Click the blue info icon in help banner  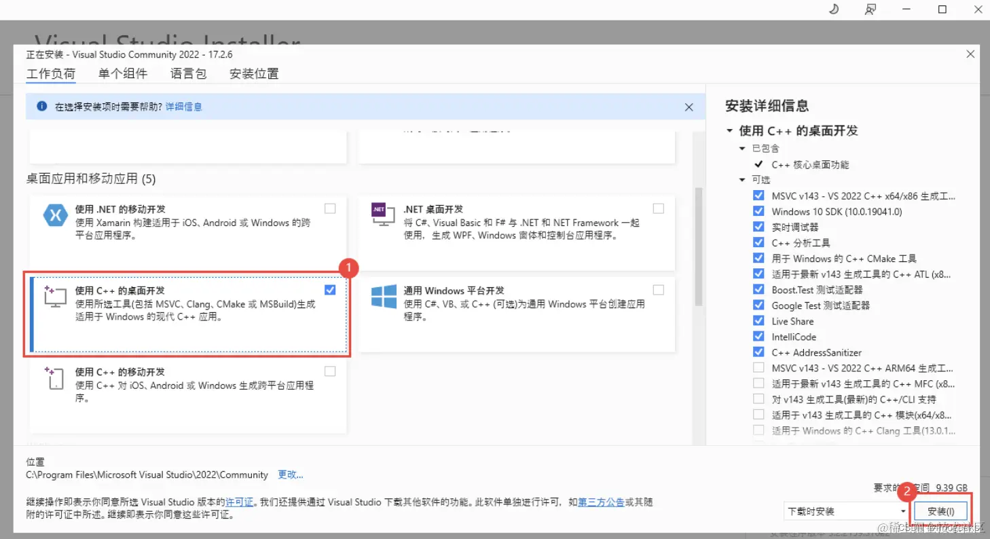pyautogui.click(x=42, y=107)
